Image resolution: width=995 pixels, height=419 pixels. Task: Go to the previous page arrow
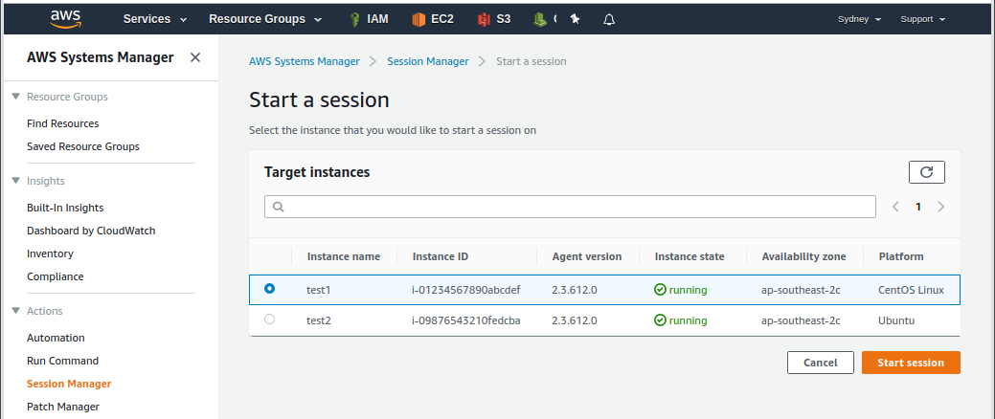pos(895,207)
